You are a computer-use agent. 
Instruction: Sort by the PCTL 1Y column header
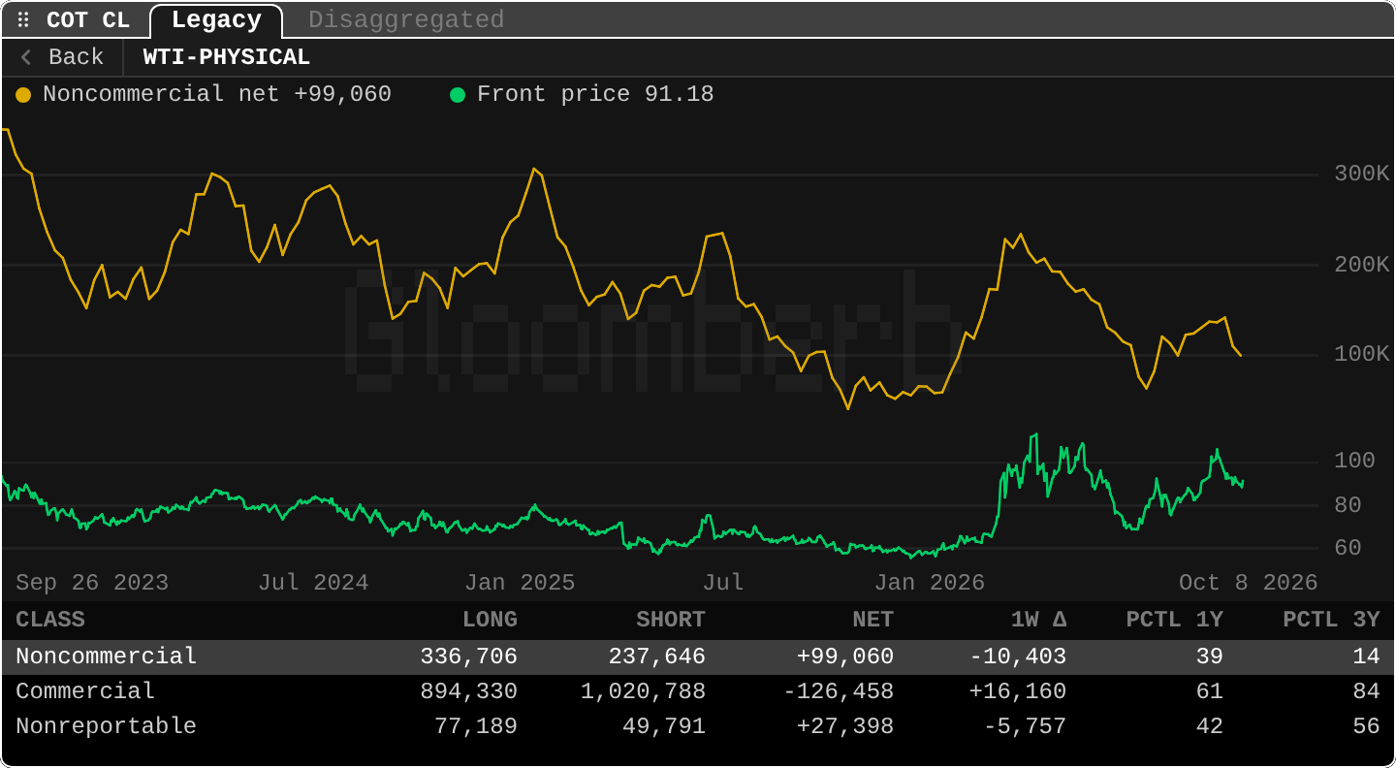[1175, 620]
